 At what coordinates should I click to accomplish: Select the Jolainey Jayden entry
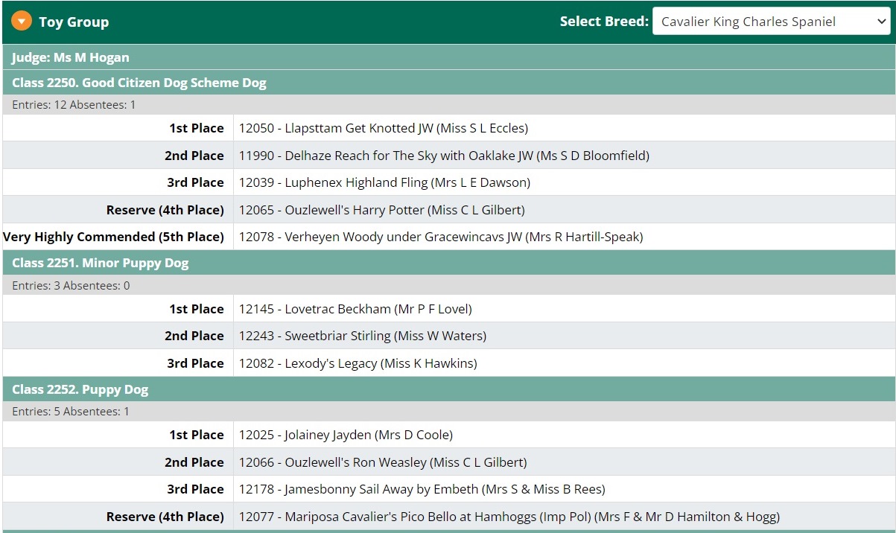tap(346, 435)
